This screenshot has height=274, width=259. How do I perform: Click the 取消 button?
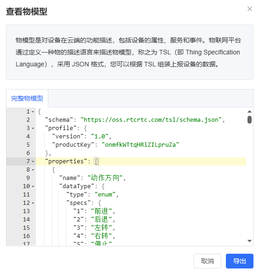click(x=207, y=261)
